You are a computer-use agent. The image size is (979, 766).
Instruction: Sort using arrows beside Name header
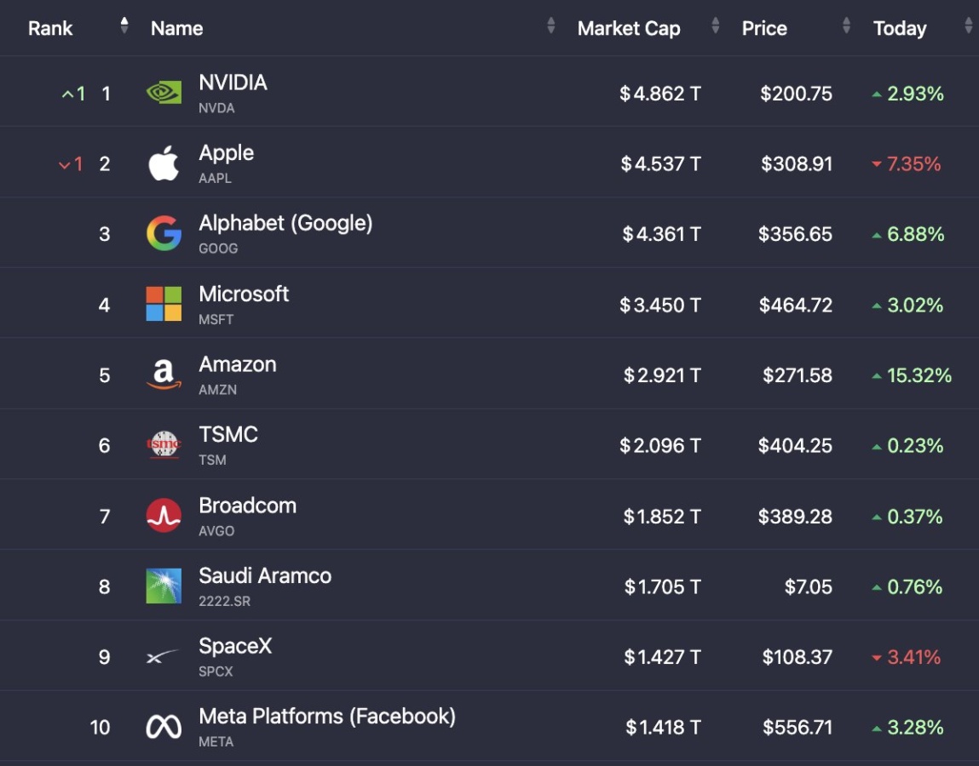550,26
